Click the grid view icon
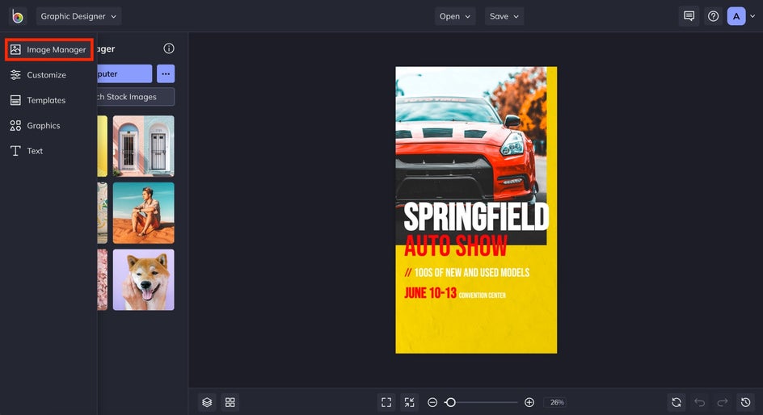This screenshot has height=415, width=763. (x=230, y=402)
